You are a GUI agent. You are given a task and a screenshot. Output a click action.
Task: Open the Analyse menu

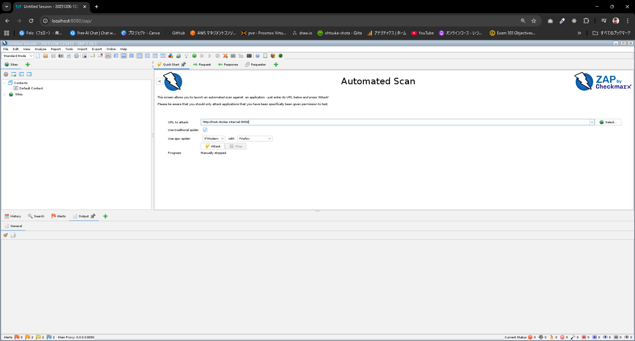pyautogui.click(x=40, y=49)
